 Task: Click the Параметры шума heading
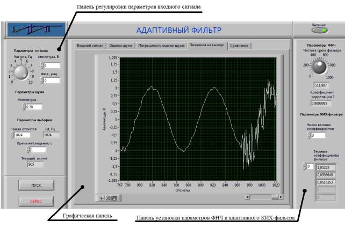(30, 92)
